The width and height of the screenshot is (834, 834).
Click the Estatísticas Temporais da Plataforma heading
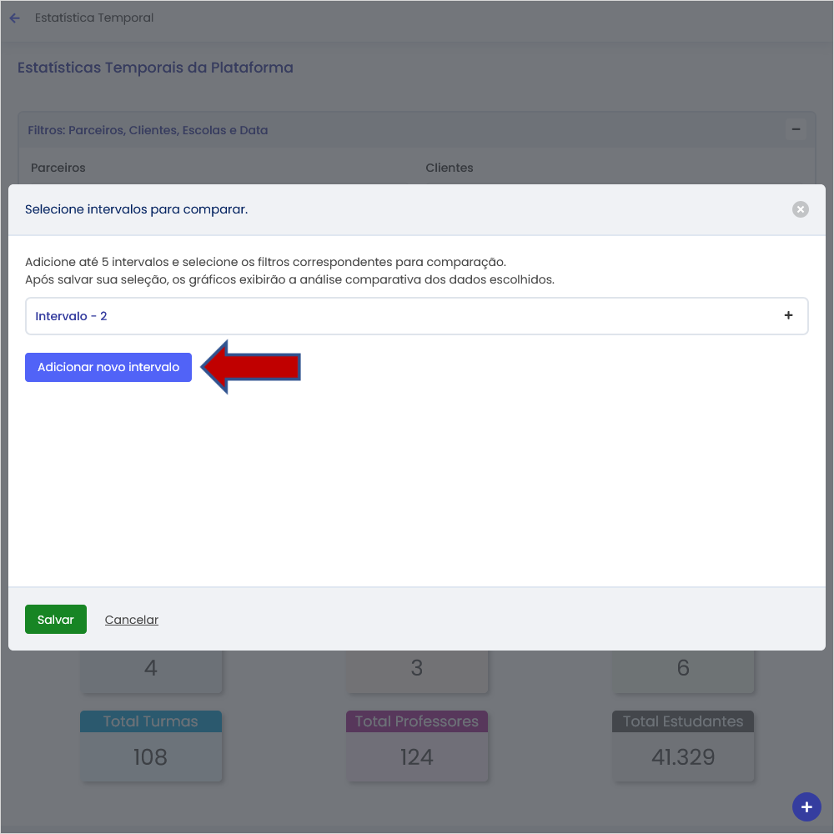click(x=155, y=68)
